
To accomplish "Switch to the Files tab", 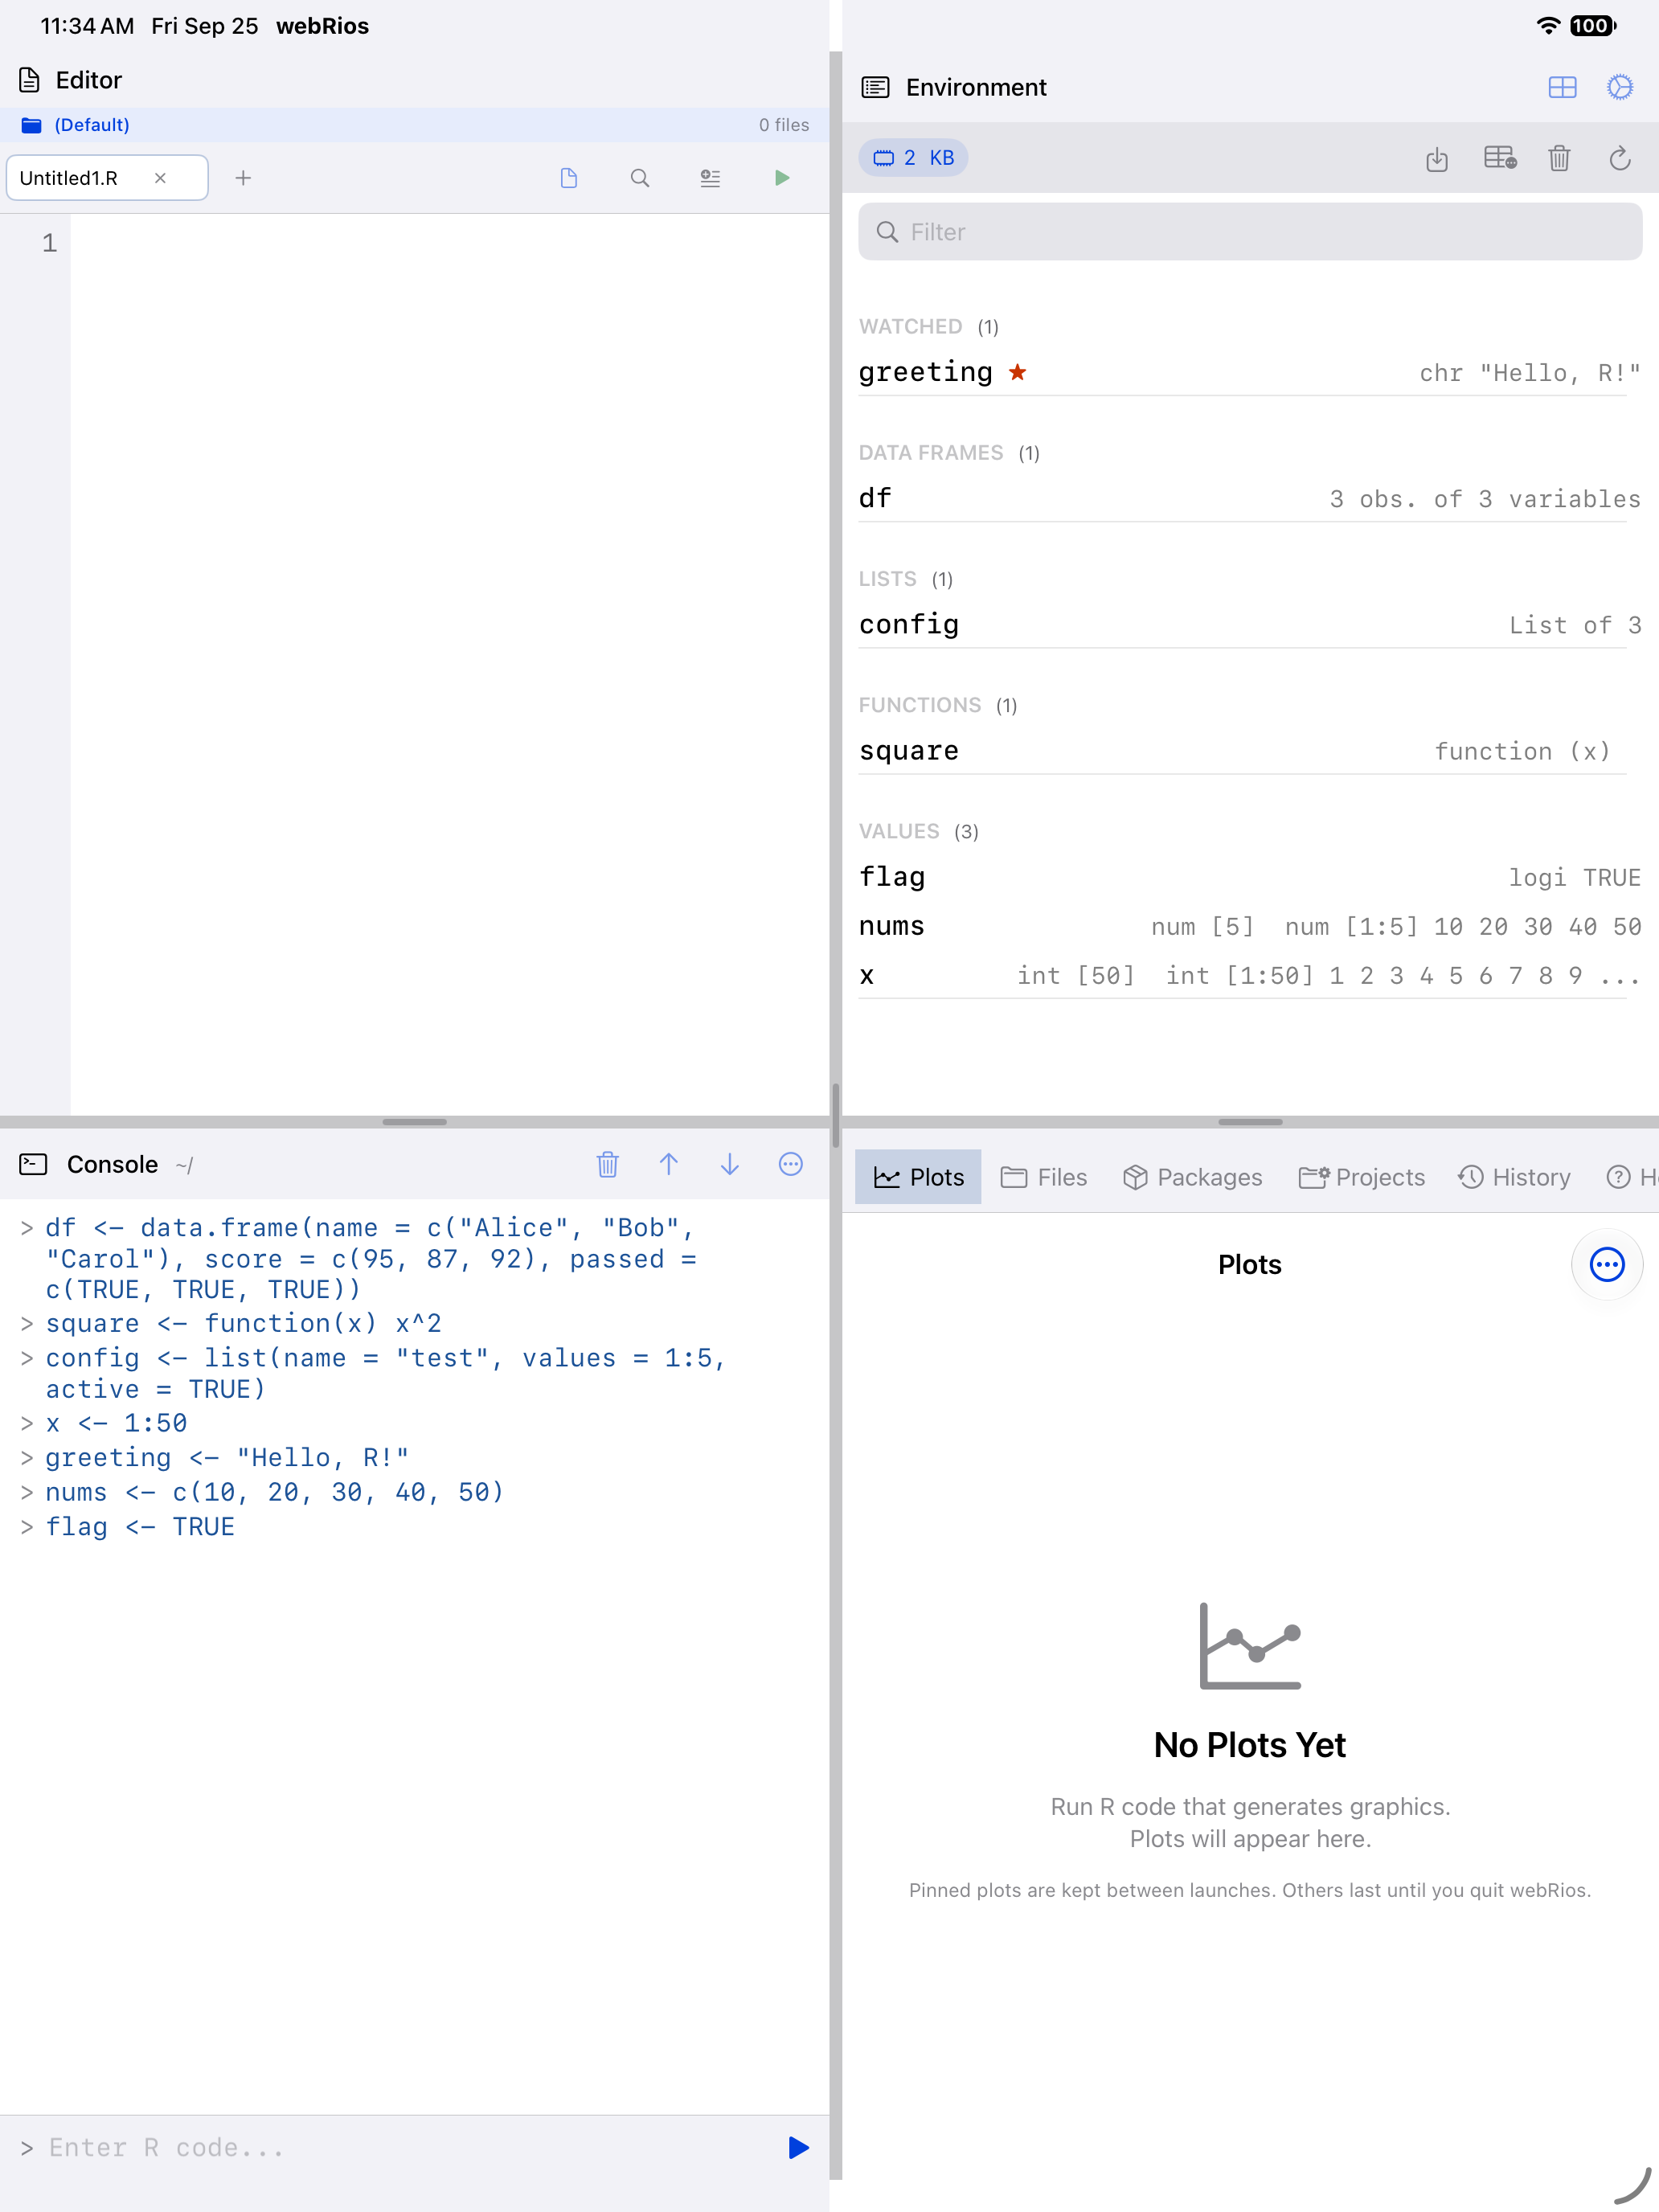I will coord(1044,1177).
